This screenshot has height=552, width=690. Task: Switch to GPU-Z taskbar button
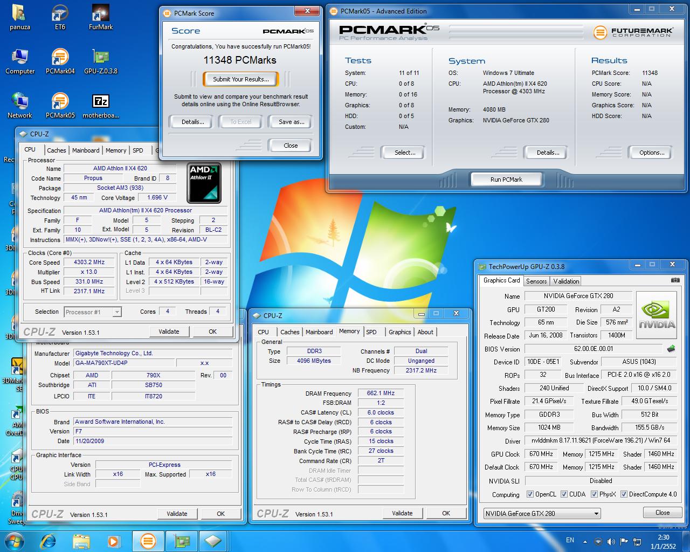click(x=181, y=541)
